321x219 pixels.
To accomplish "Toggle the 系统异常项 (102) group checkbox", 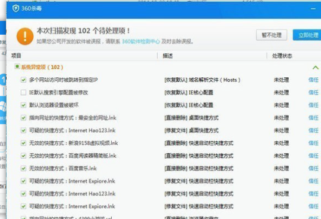I will tap(17, 66).
